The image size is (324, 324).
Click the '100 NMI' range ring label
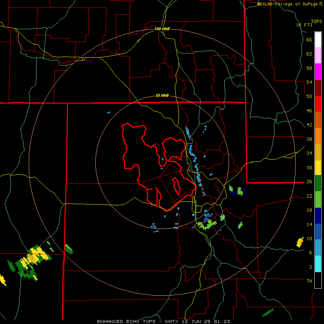162,29
